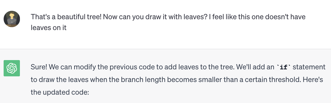Click the text "That's a beautiful tree!"
331x103 pixels.
(x=64, y=17)
